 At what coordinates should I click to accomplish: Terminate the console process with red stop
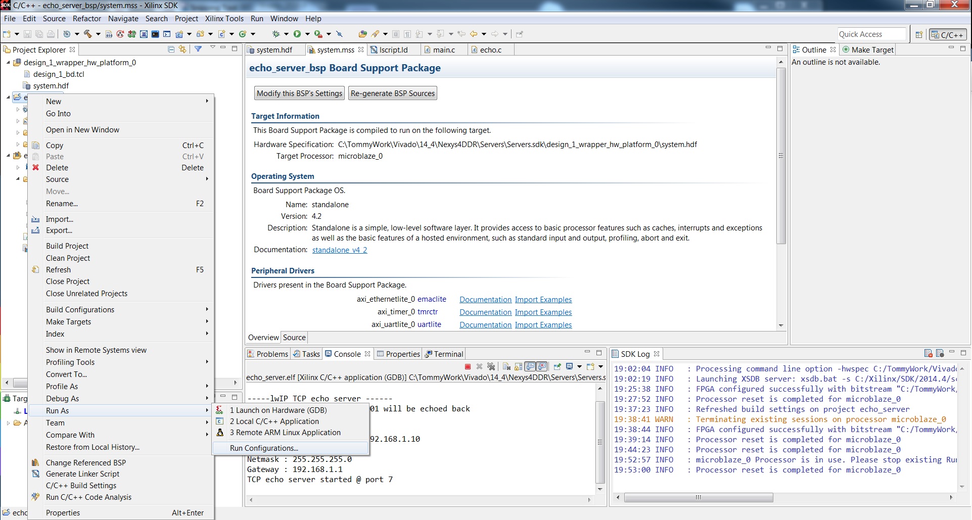point(468,366)
